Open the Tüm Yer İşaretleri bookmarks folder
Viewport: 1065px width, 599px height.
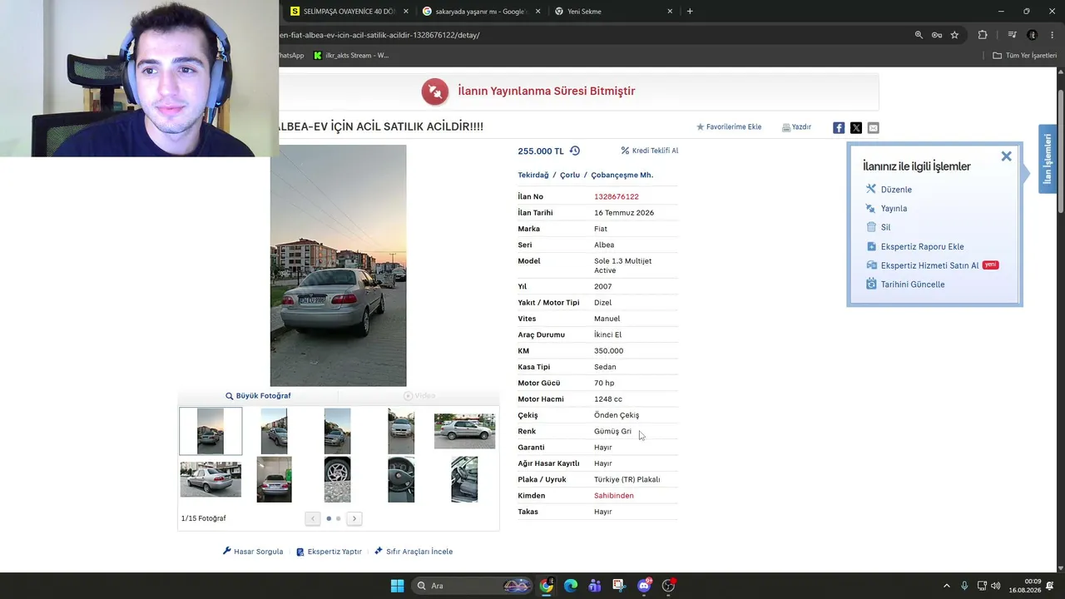(x=1025, y=56)
